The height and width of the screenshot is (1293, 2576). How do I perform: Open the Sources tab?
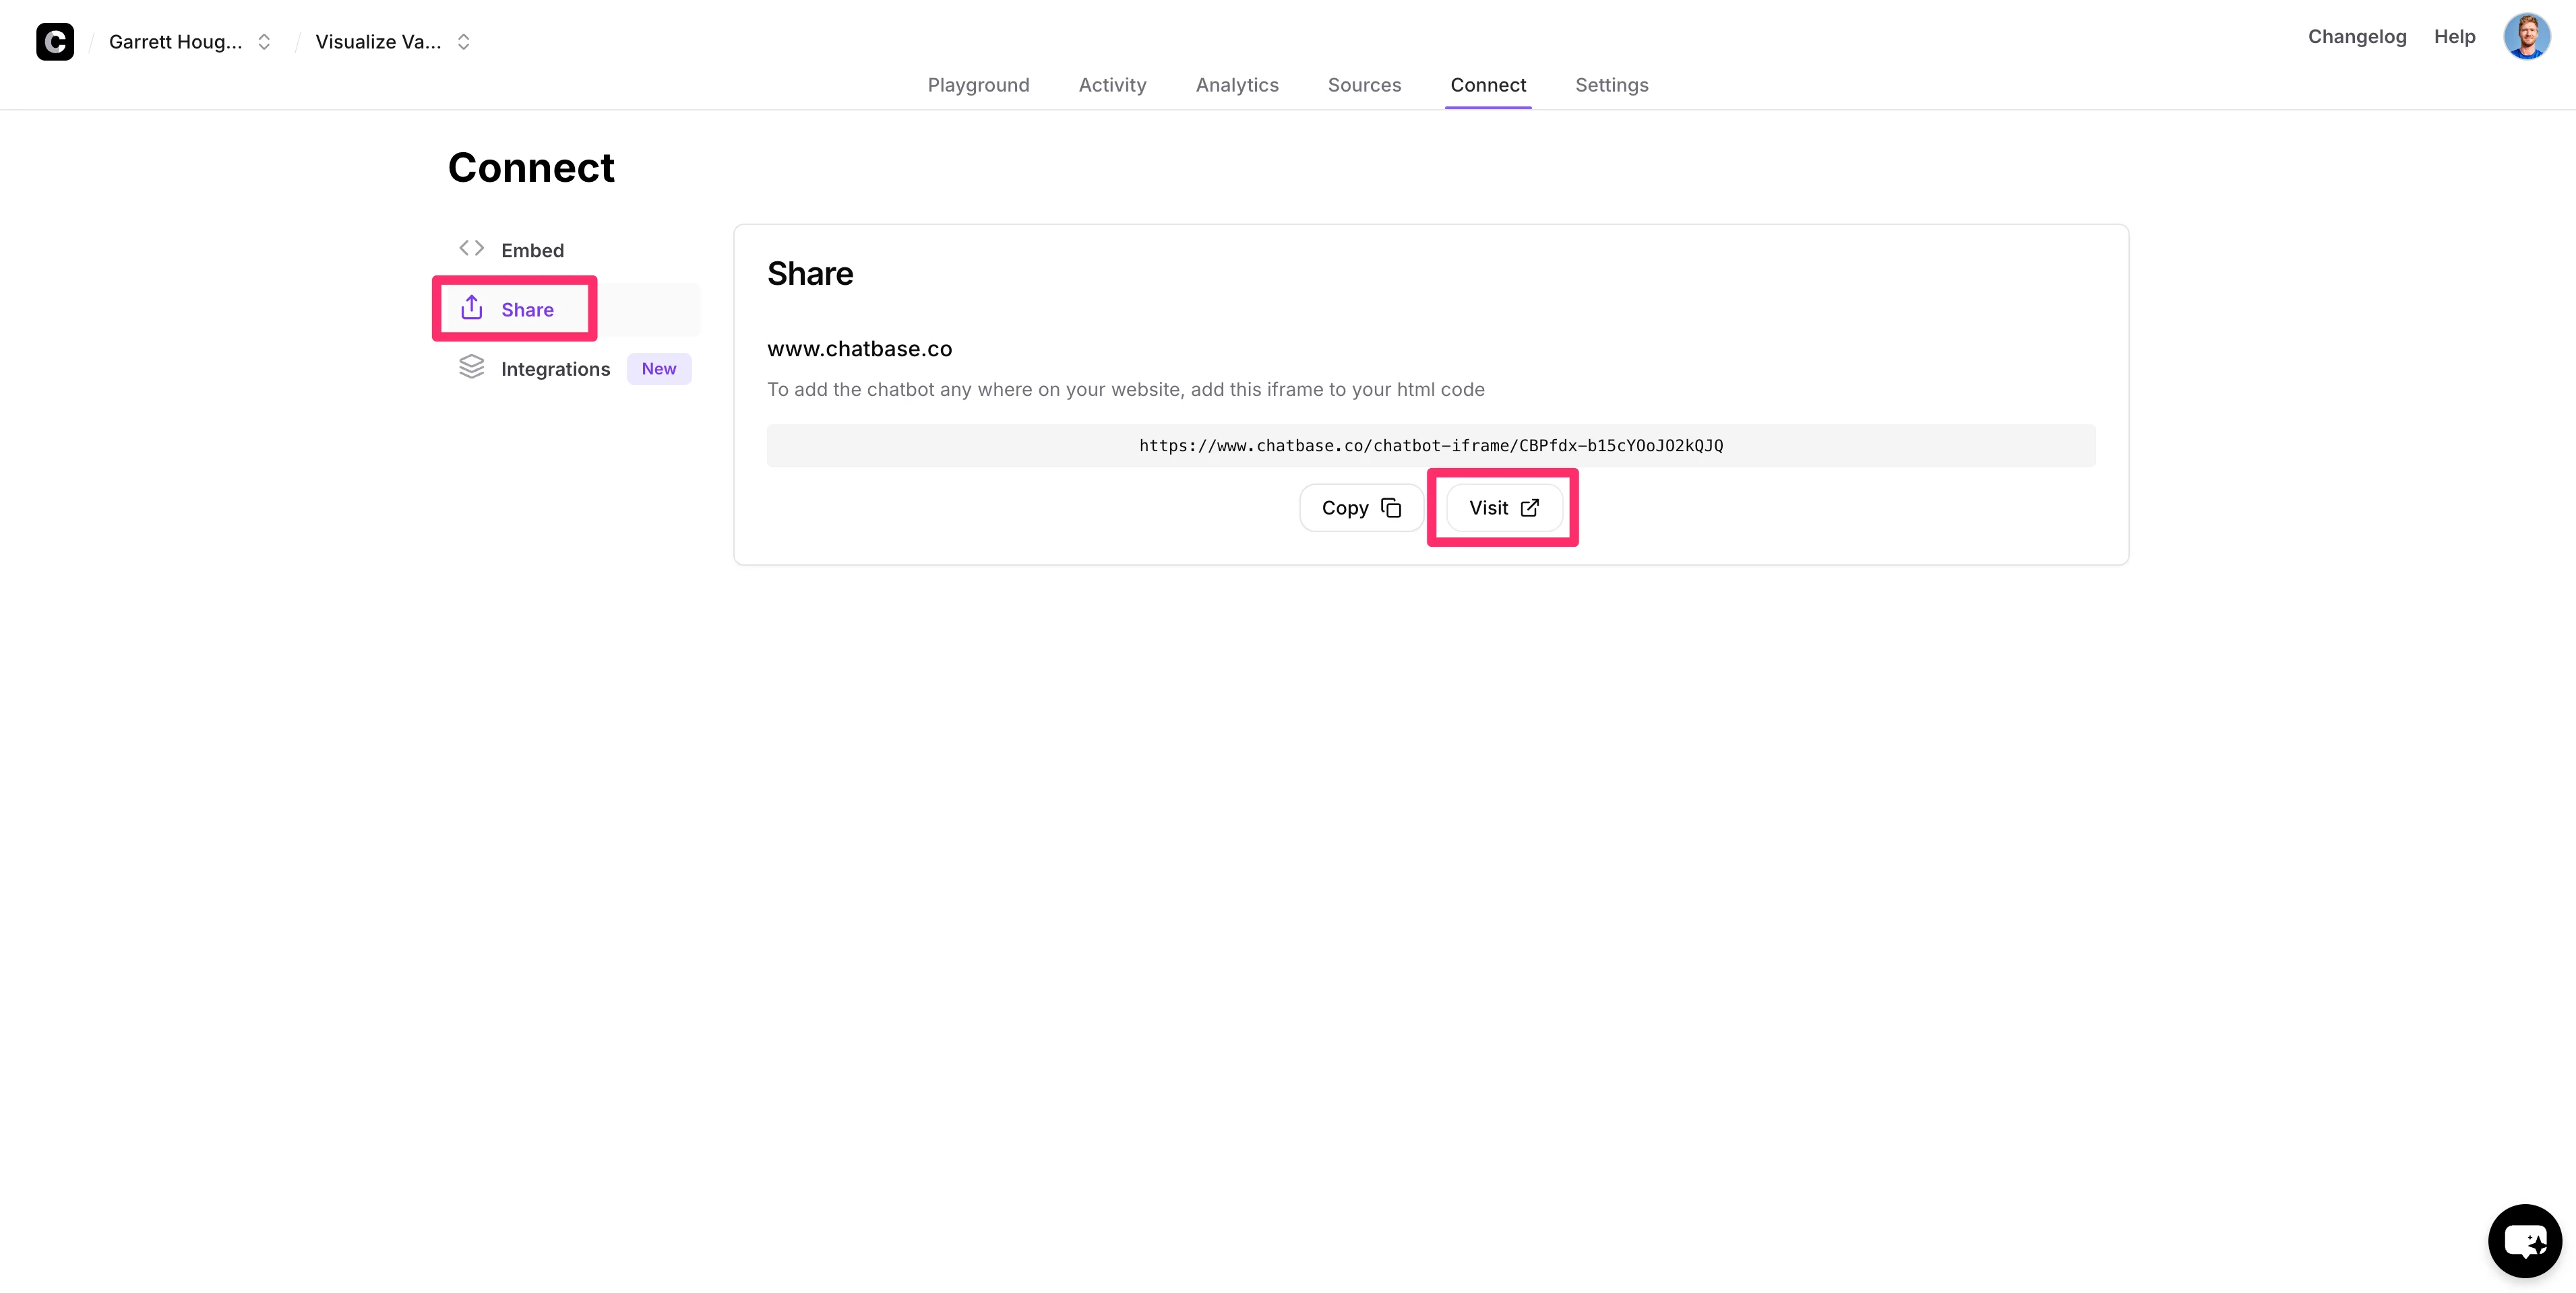(1364, 85)
